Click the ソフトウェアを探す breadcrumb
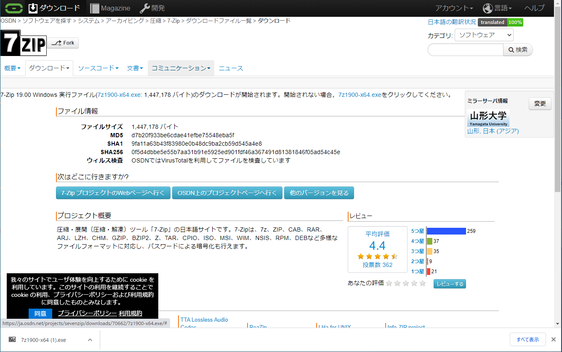 click(x=47, y=21)
